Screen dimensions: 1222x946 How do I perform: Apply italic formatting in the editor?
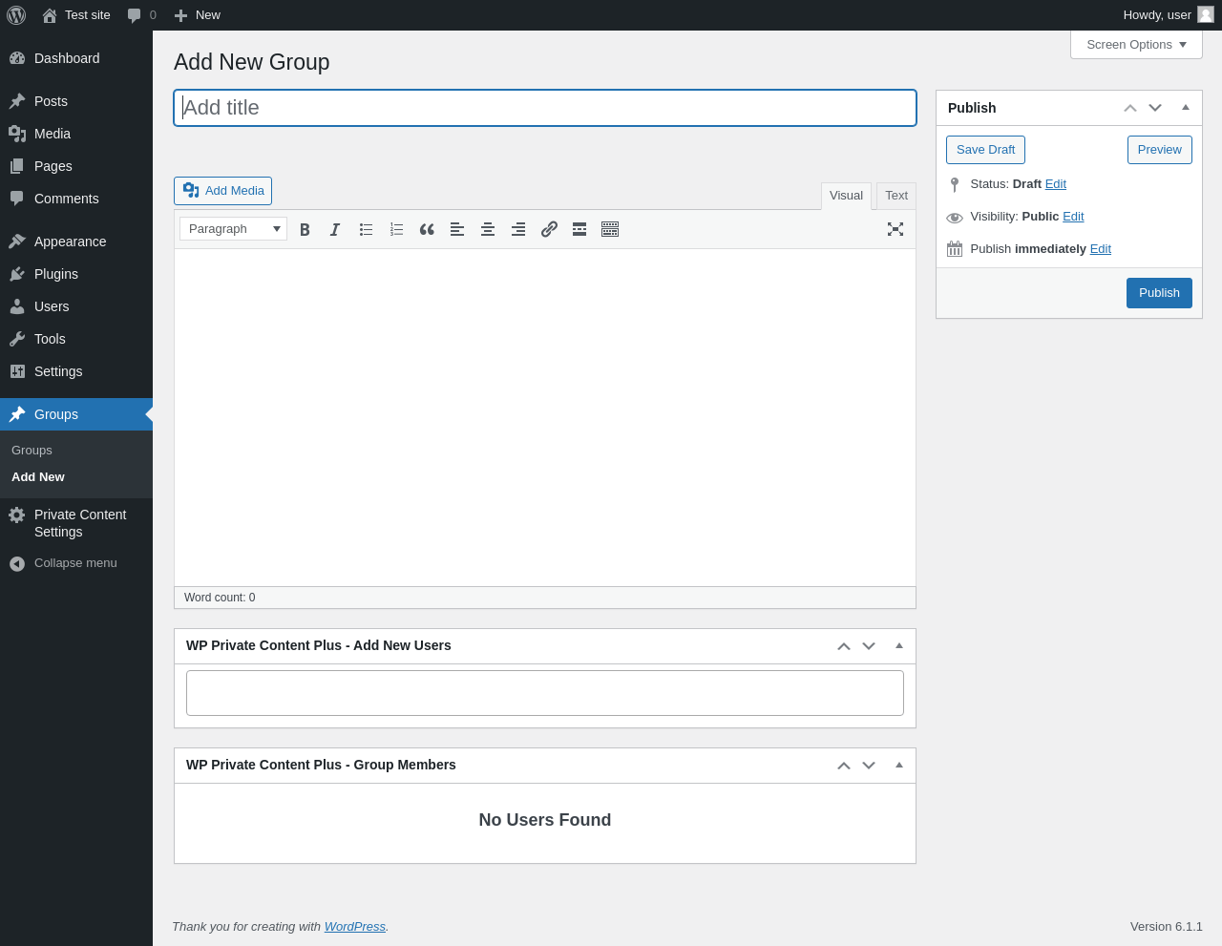click(x=335, y=229)
